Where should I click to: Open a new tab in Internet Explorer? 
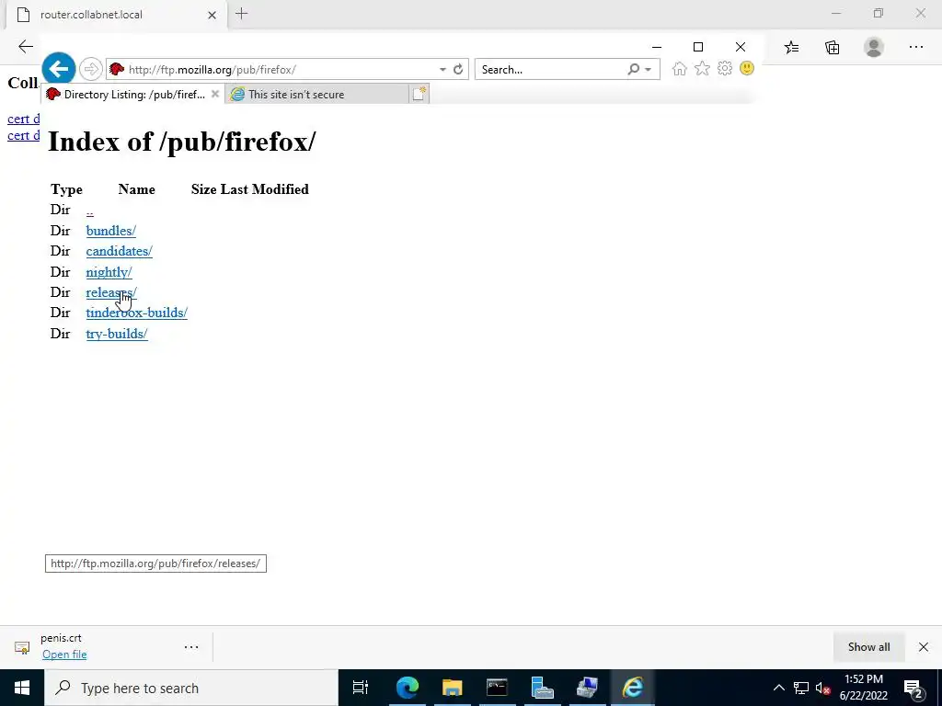[419, 94]
